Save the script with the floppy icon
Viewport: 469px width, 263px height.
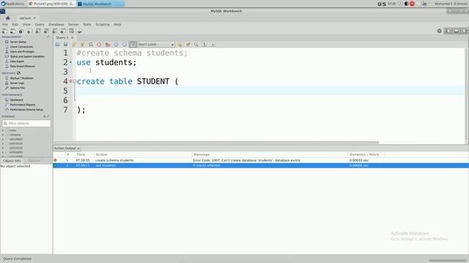coord(65,45)
